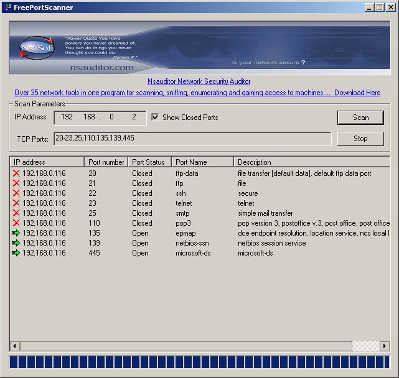Click the red X icon for port 20
This screenshot has height=378, width=399.
[16, 173]
